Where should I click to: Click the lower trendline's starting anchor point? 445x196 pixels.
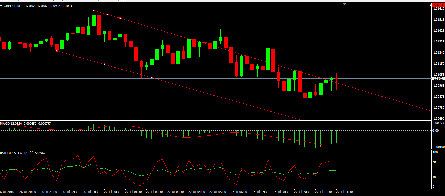(x=57, y=51)
